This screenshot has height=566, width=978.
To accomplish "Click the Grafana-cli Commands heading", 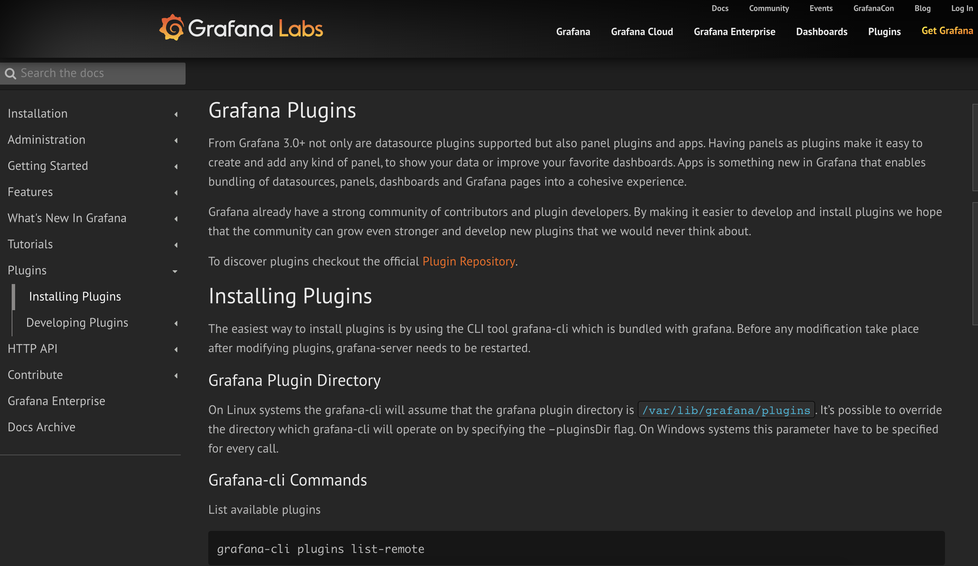I will [x=287, y=480].
